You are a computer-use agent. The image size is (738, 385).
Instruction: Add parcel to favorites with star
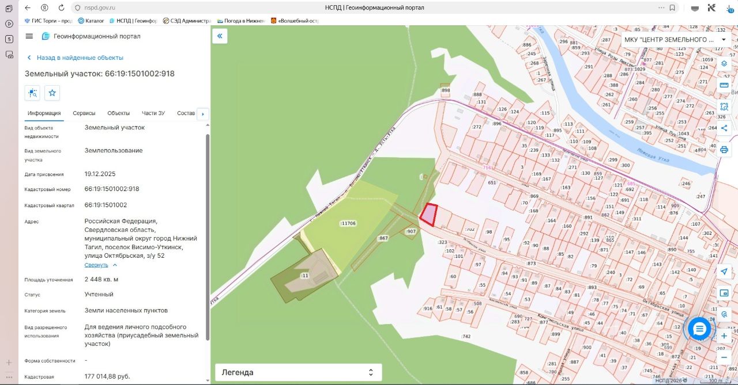52,93
